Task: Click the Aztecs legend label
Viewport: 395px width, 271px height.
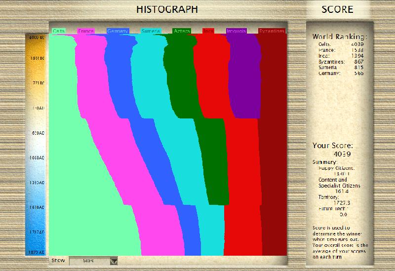Action: pos(182,31)
